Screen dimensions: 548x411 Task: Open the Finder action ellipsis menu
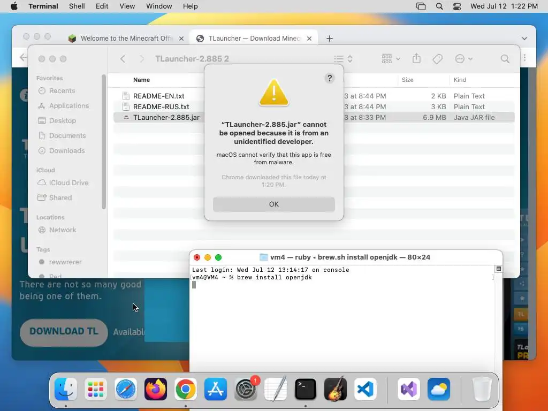tap(464, 59)
